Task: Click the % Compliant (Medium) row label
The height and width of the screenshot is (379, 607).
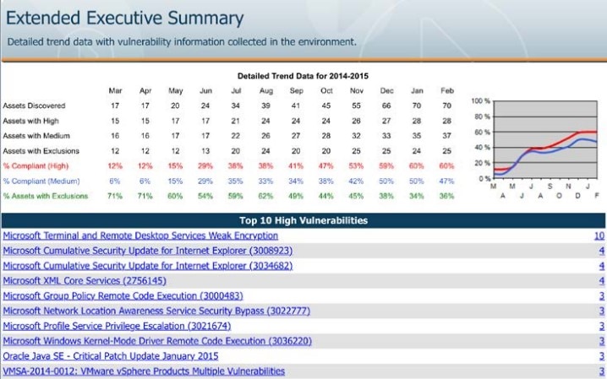Action: coord(41,181)
